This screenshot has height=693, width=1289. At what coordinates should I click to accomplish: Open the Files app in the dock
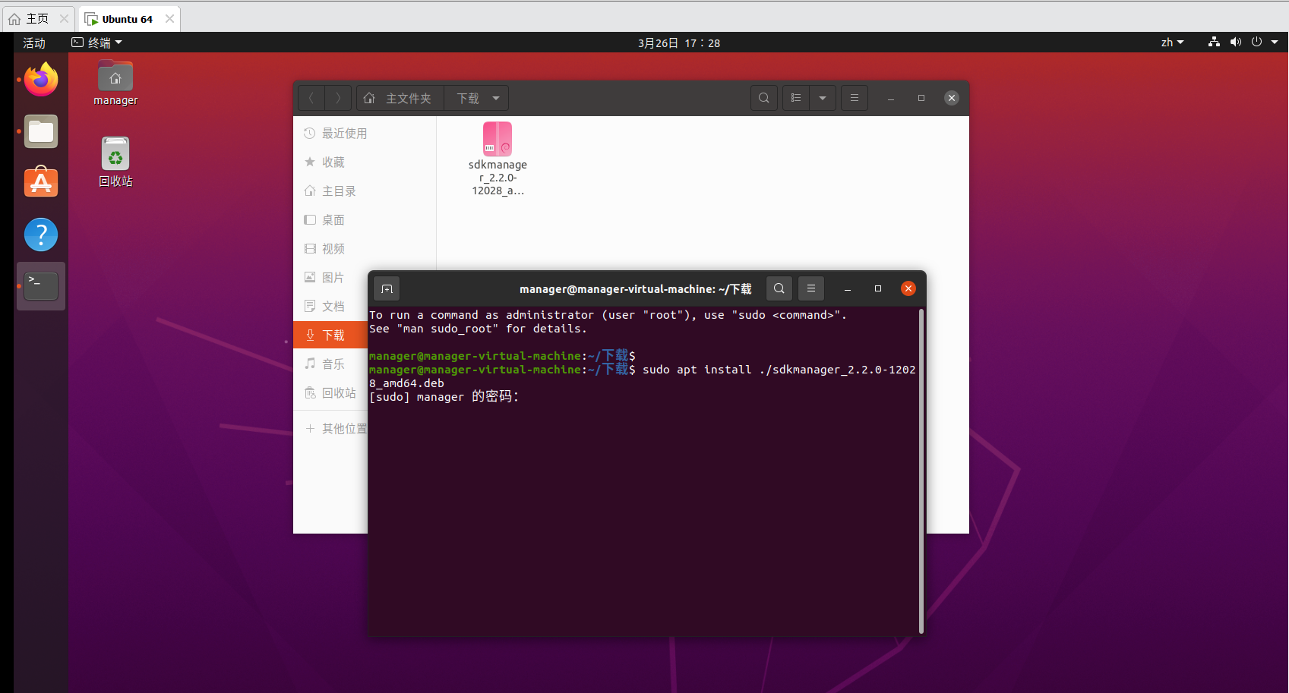(41, 131)
